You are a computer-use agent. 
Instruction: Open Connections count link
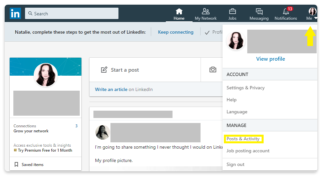pyautogui.click(x=76, y=126)
